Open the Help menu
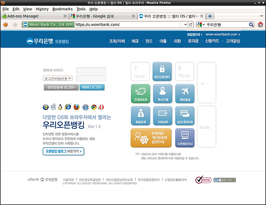Viewport: 266px width, 205px height. tap(93, 9)
